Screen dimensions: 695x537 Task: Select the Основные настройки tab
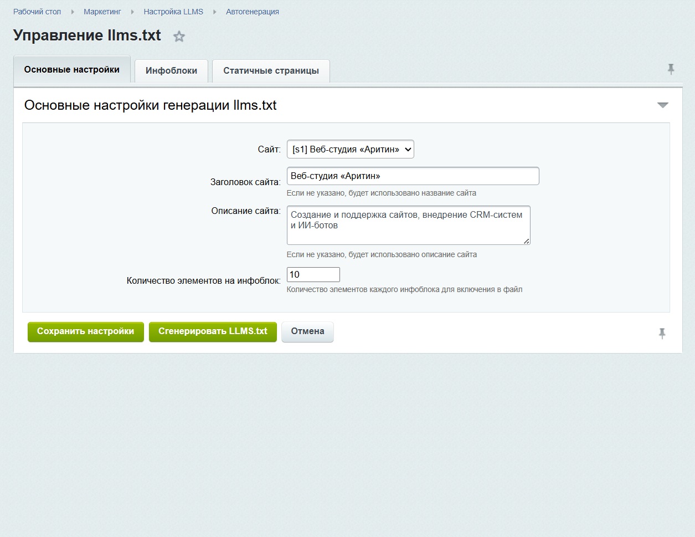click(71, 69)
